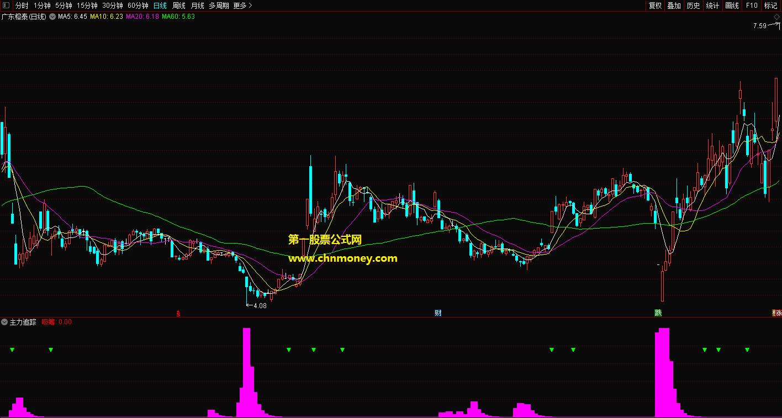Click the 吸筹: 0.00 value label
782x418 pixels.
pyautogui.click(x=57, y=322)
